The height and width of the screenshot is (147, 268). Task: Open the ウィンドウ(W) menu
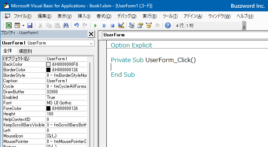pyautogui.click(x=219, y=16)
